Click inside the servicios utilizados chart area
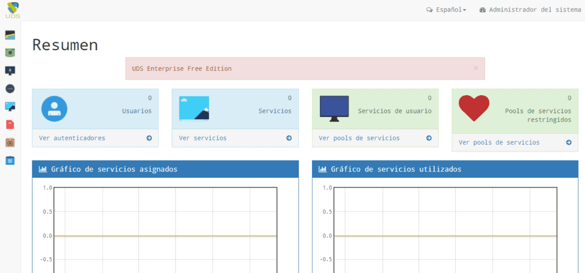The width and height of the screenshot is (585, 273). pyautogui.click(x=445, y=230)
